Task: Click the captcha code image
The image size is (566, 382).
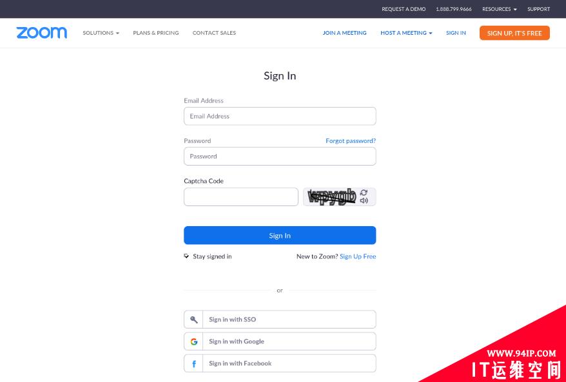Action: [332, 197]
